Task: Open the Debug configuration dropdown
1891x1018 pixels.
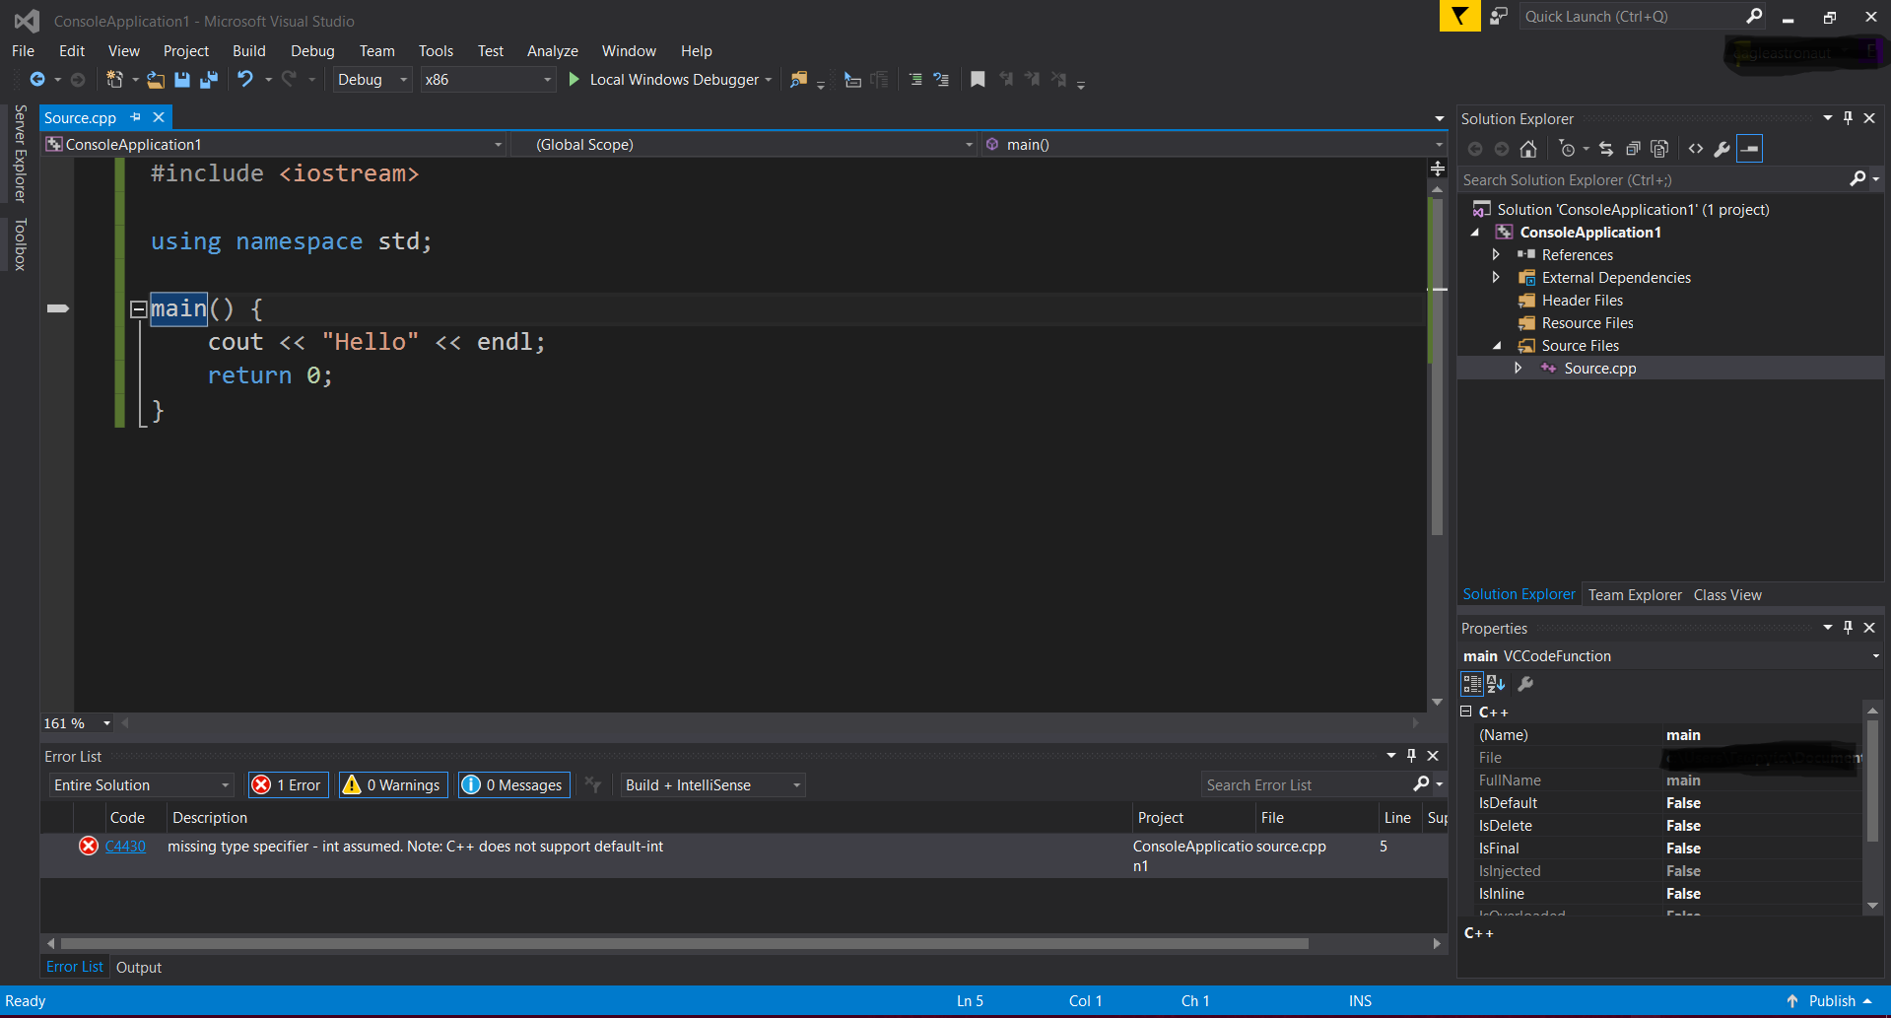Action: coord(372,80)
